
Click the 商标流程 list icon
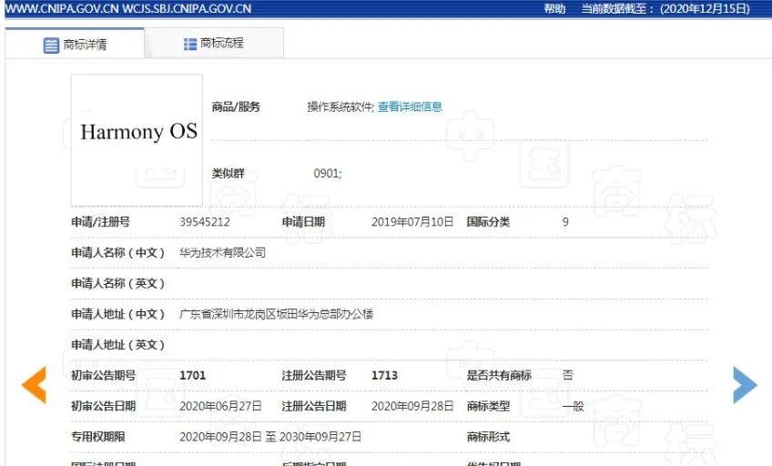click(x=190, y=45)
